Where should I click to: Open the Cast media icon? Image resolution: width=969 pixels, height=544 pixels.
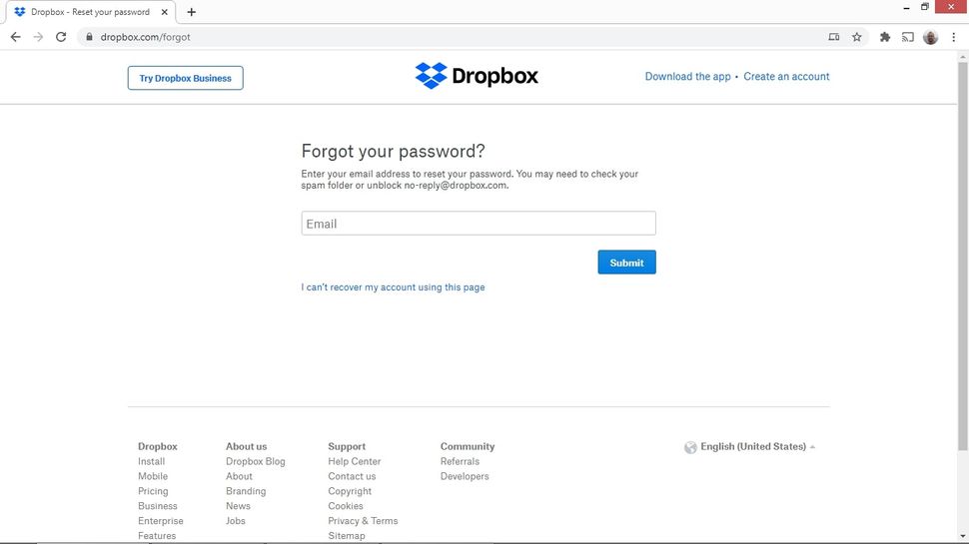tap(907, 37)
